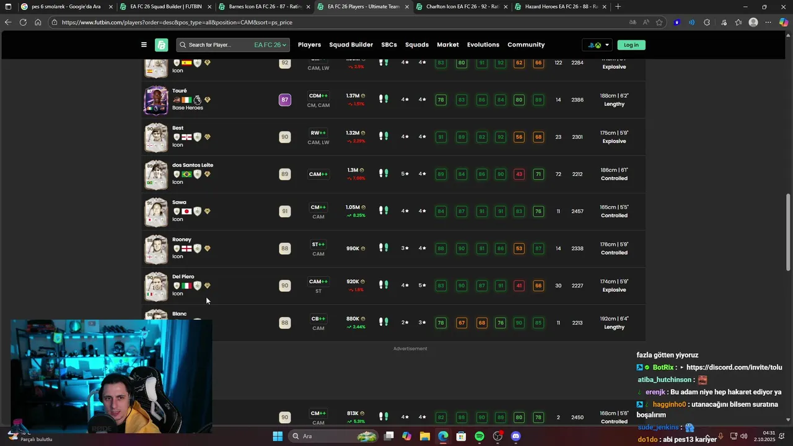Open dos Santos Leite player link
This screenshot has height=446, width=793.
click(x=193, y=165)
